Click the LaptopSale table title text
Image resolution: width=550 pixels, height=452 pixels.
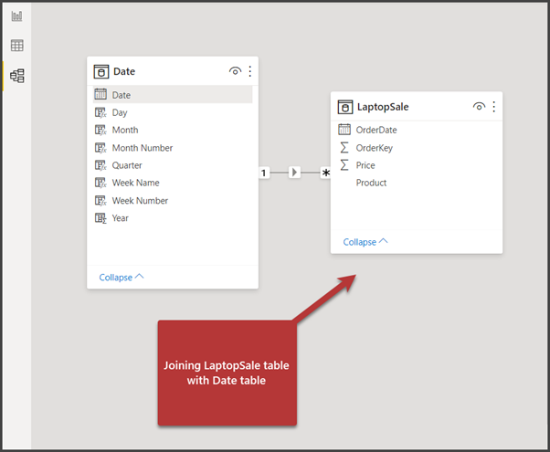tap(383, 107)
